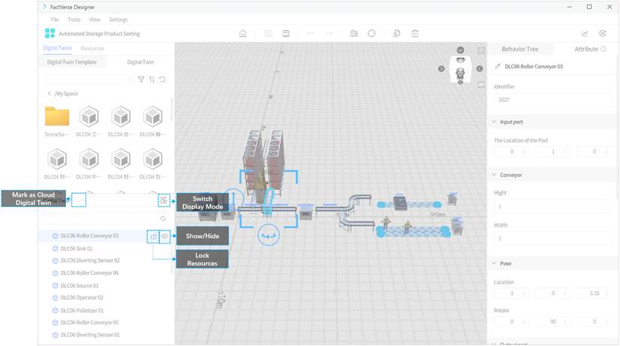Click the rotate arrows gizmo under selected conveyor
The height and width of the screenshot is (346, 620).
(268, 235)
